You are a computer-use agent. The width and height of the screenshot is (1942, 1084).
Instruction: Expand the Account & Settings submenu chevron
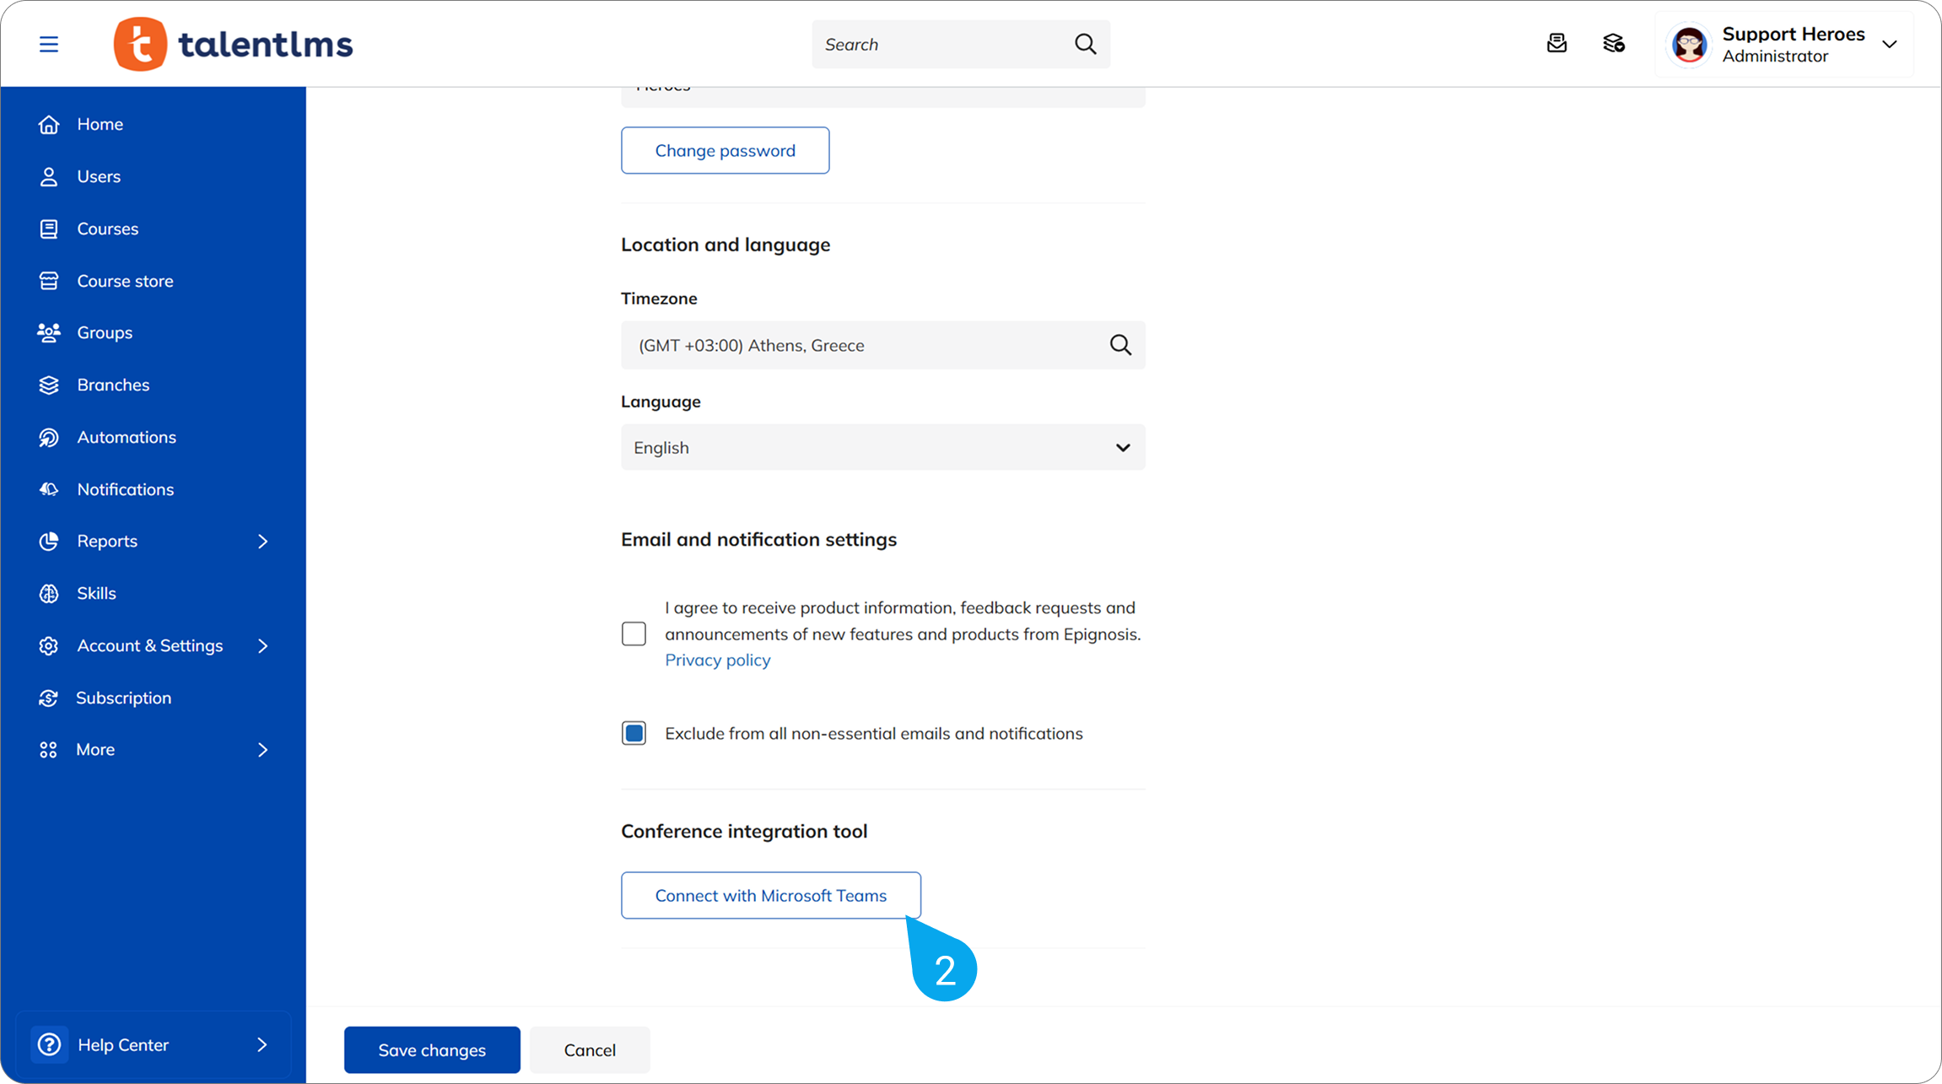(262, 645)
